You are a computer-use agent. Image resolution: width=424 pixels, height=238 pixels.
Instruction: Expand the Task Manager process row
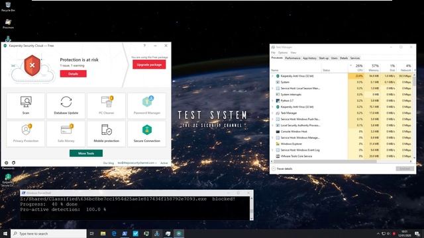click(272, 113)
